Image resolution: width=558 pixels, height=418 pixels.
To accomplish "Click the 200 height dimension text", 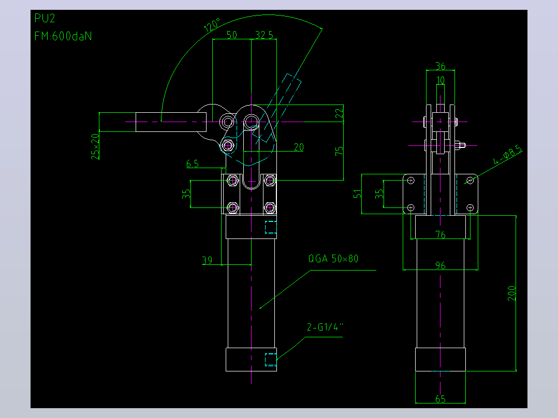I will click(x=512, y=293).
